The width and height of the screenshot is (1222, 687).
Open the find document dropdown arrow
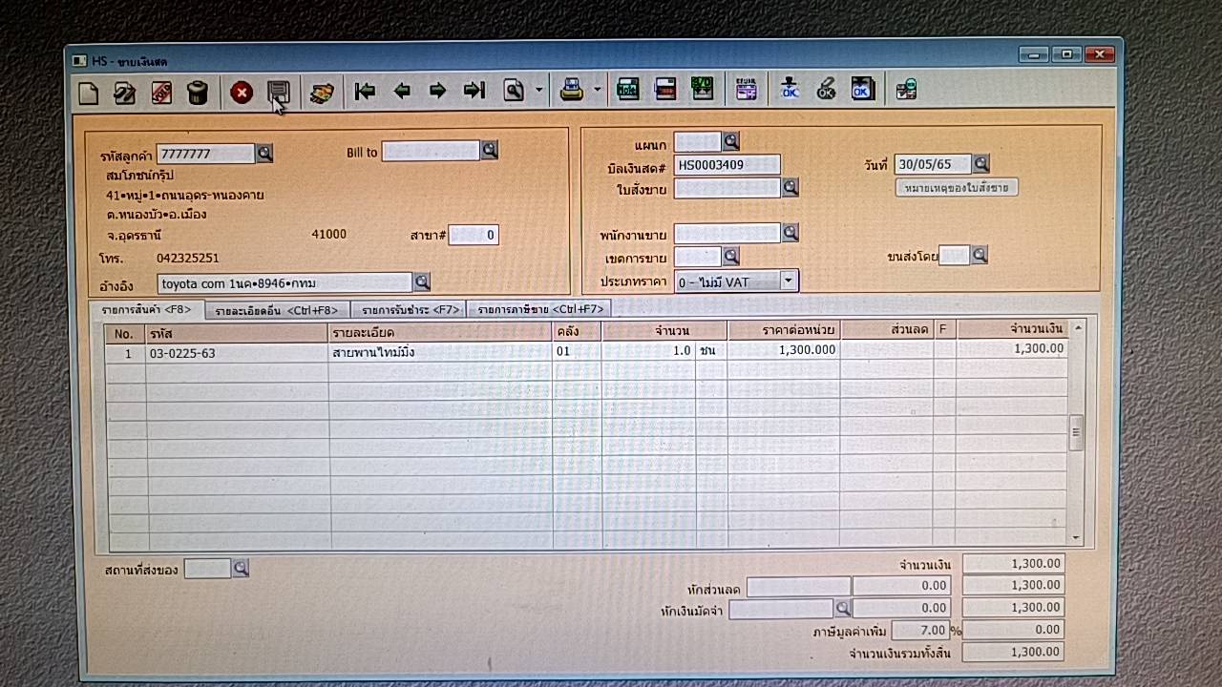coord(539,92)
